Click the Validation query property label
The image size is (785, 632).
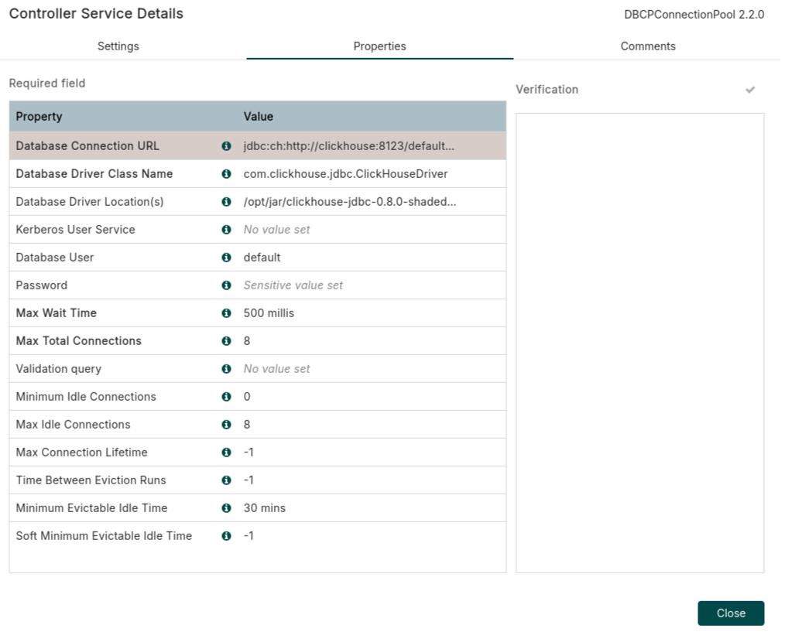pyautogui.click(x=59, y=369)
